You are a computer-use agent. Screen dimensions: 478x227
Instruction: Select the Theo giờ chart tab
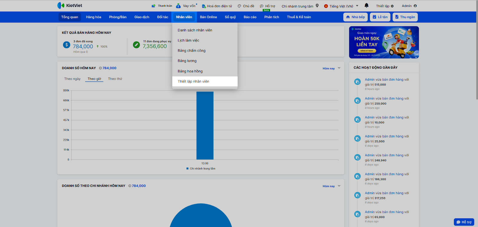[94, 79]
